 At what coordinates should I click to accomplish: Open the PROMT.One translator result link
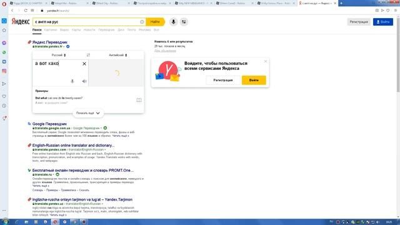point(83,170)
